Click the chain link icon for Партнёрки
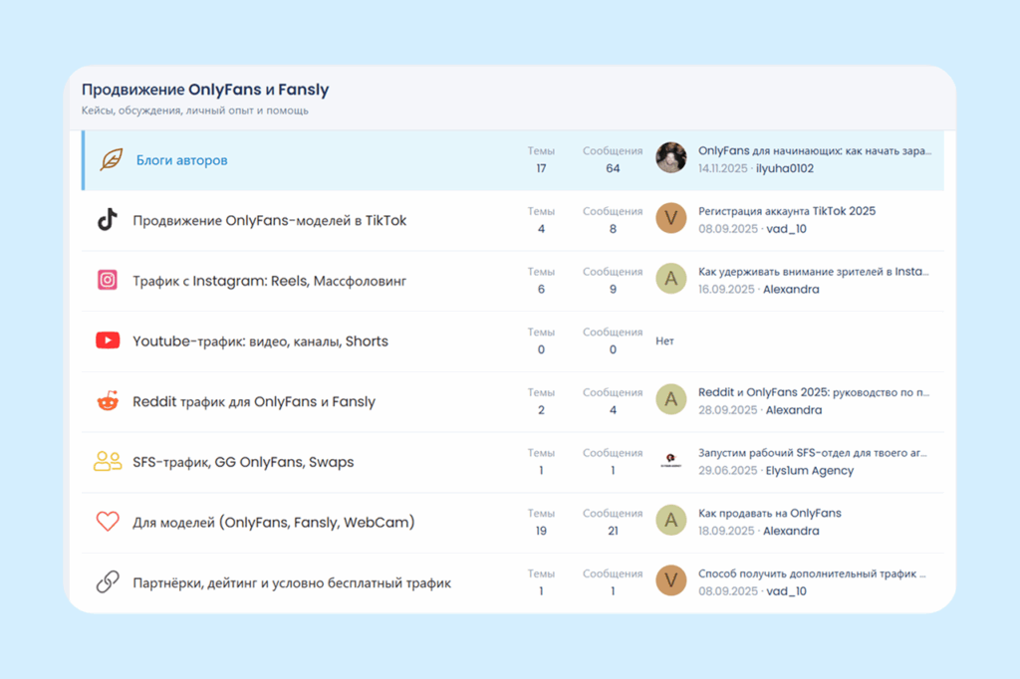Screen dimensions: 1020x679 click(x=108, y=582)
